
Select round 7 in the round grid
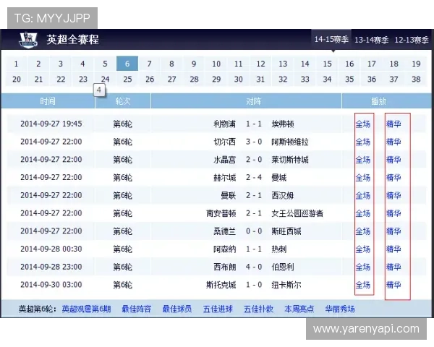[150, 64]
